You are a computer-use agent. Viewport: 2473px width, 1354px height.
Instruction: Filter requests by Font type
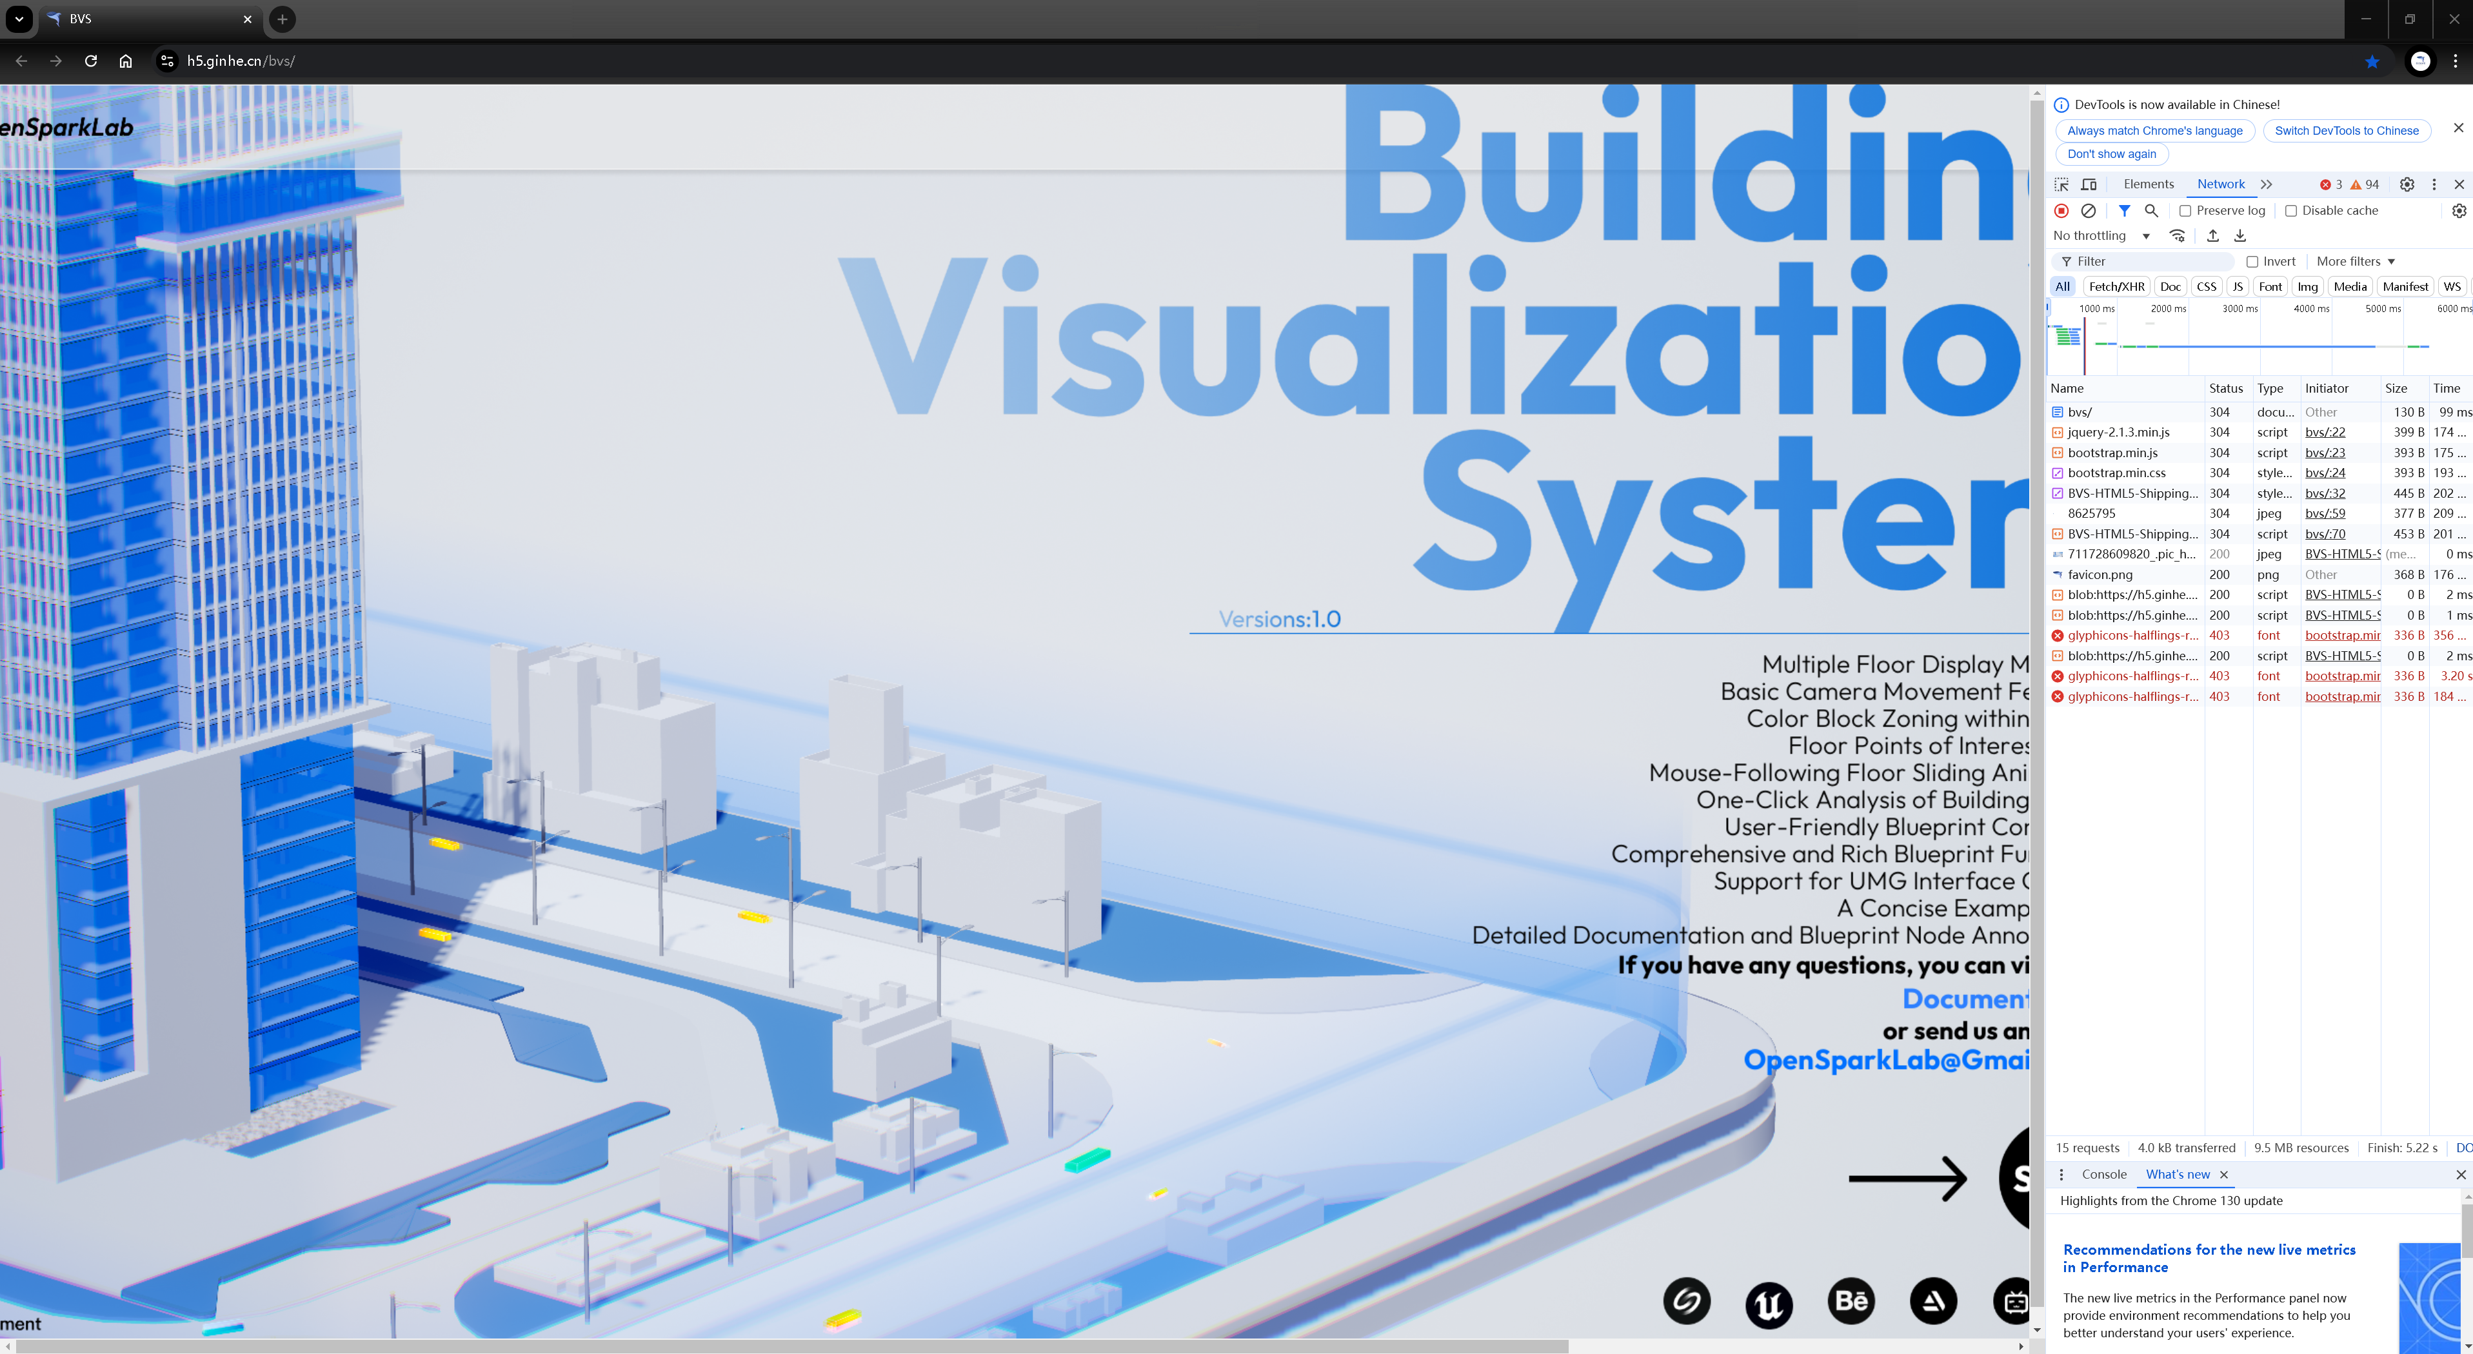(2269, 287)
